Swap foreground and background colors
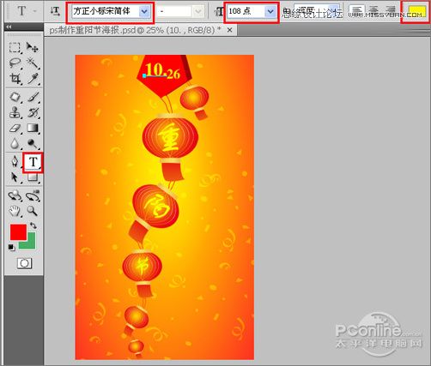431x366 pixels. coord(33,225)
